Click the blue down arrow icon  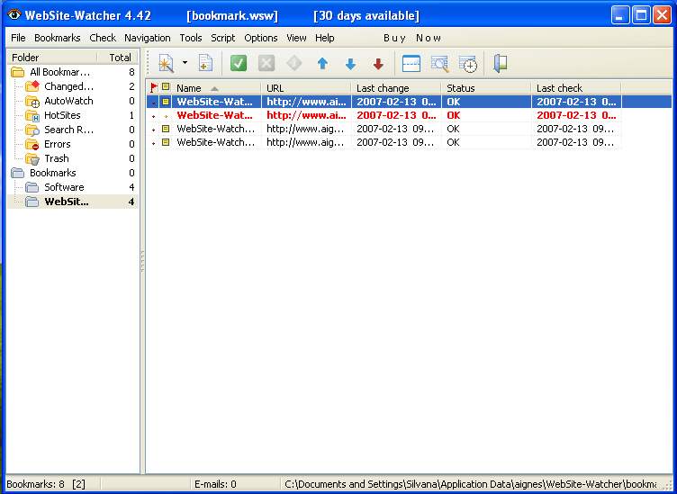(x=350, y=64)
